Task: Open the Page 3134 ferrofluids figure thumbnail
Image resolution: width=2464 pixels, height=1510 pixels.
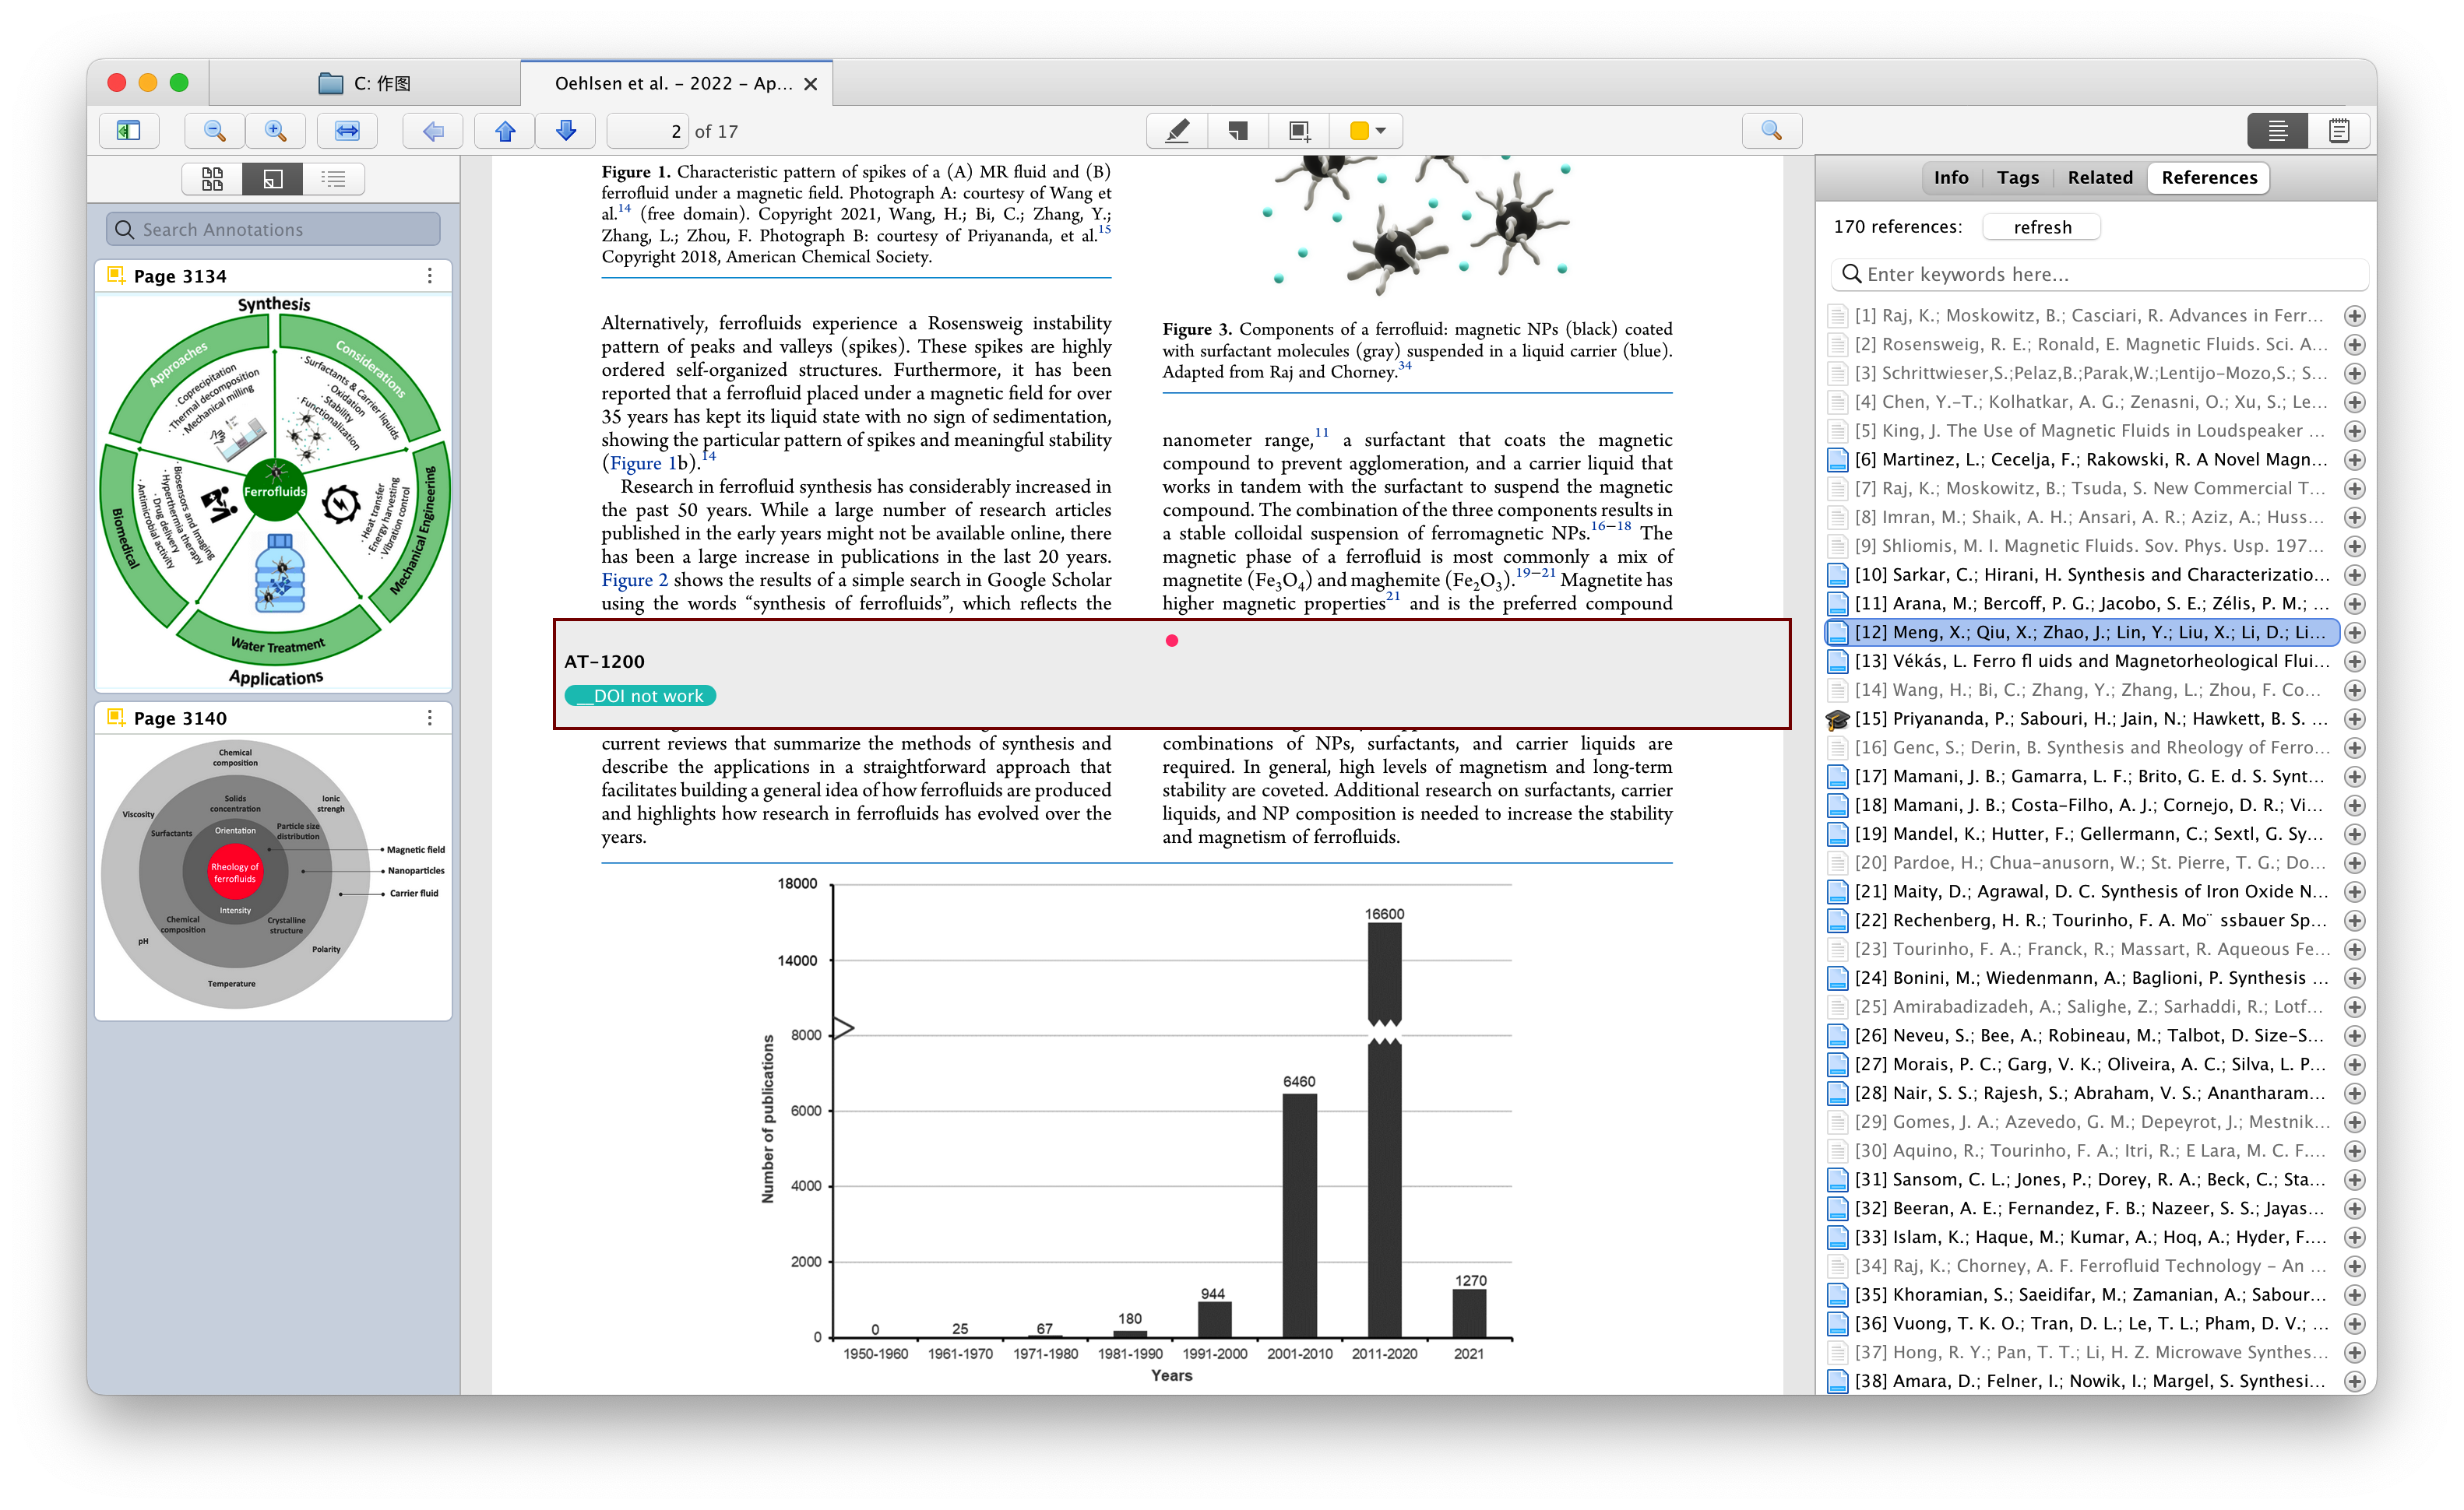Action: [274, 492]
